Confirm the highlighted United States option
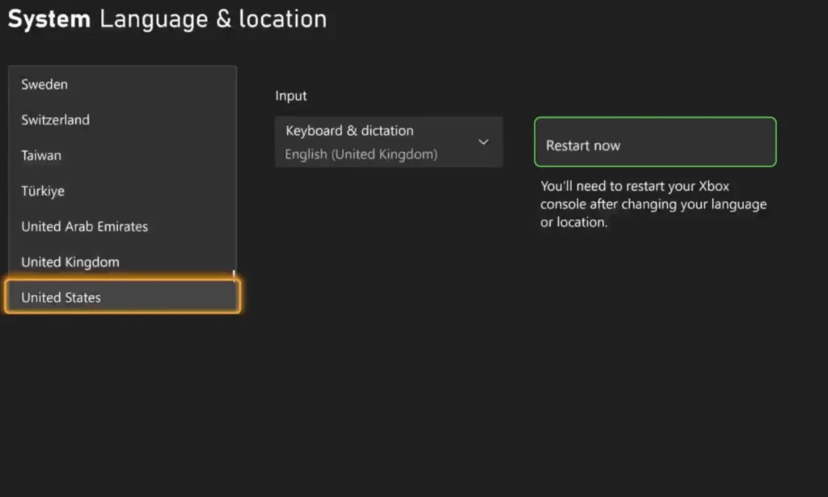 coord(123,297)
